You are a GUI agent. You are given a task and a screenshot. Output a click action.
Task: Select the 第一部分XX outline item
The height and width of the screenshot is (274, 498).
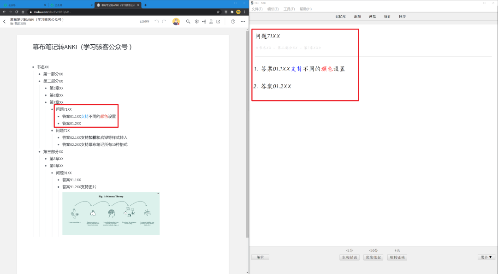[x=53, y=74]
